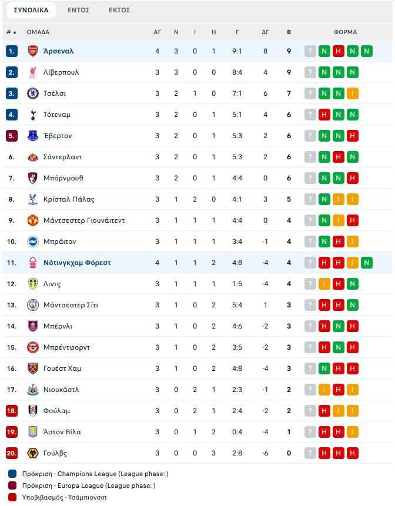Image resolution: width=395 pixels, height=506 pixels.
Task: Switch to the ΕΝΤΟΣ tab
Action: (78, 11)
